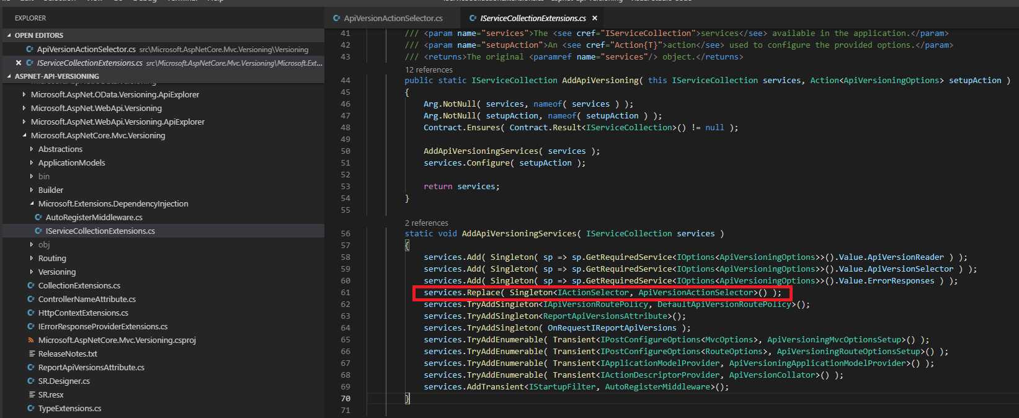
Task: Expand the obj folder
Action: [x=32, y=244]
